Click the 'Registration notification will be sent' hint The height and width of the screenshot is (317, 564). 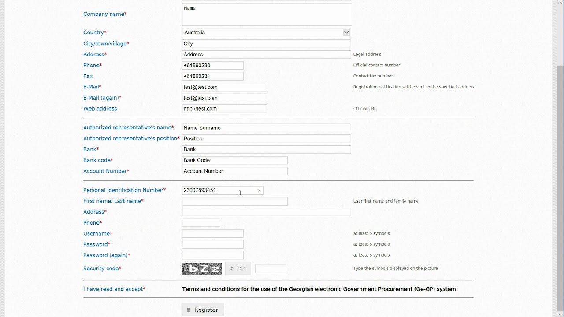(x=413, y=87)
